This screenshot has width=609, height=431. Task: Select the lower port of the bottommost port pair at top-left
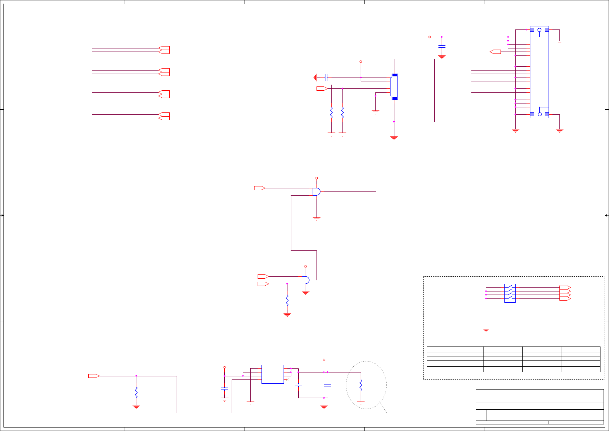coord(164,118)
